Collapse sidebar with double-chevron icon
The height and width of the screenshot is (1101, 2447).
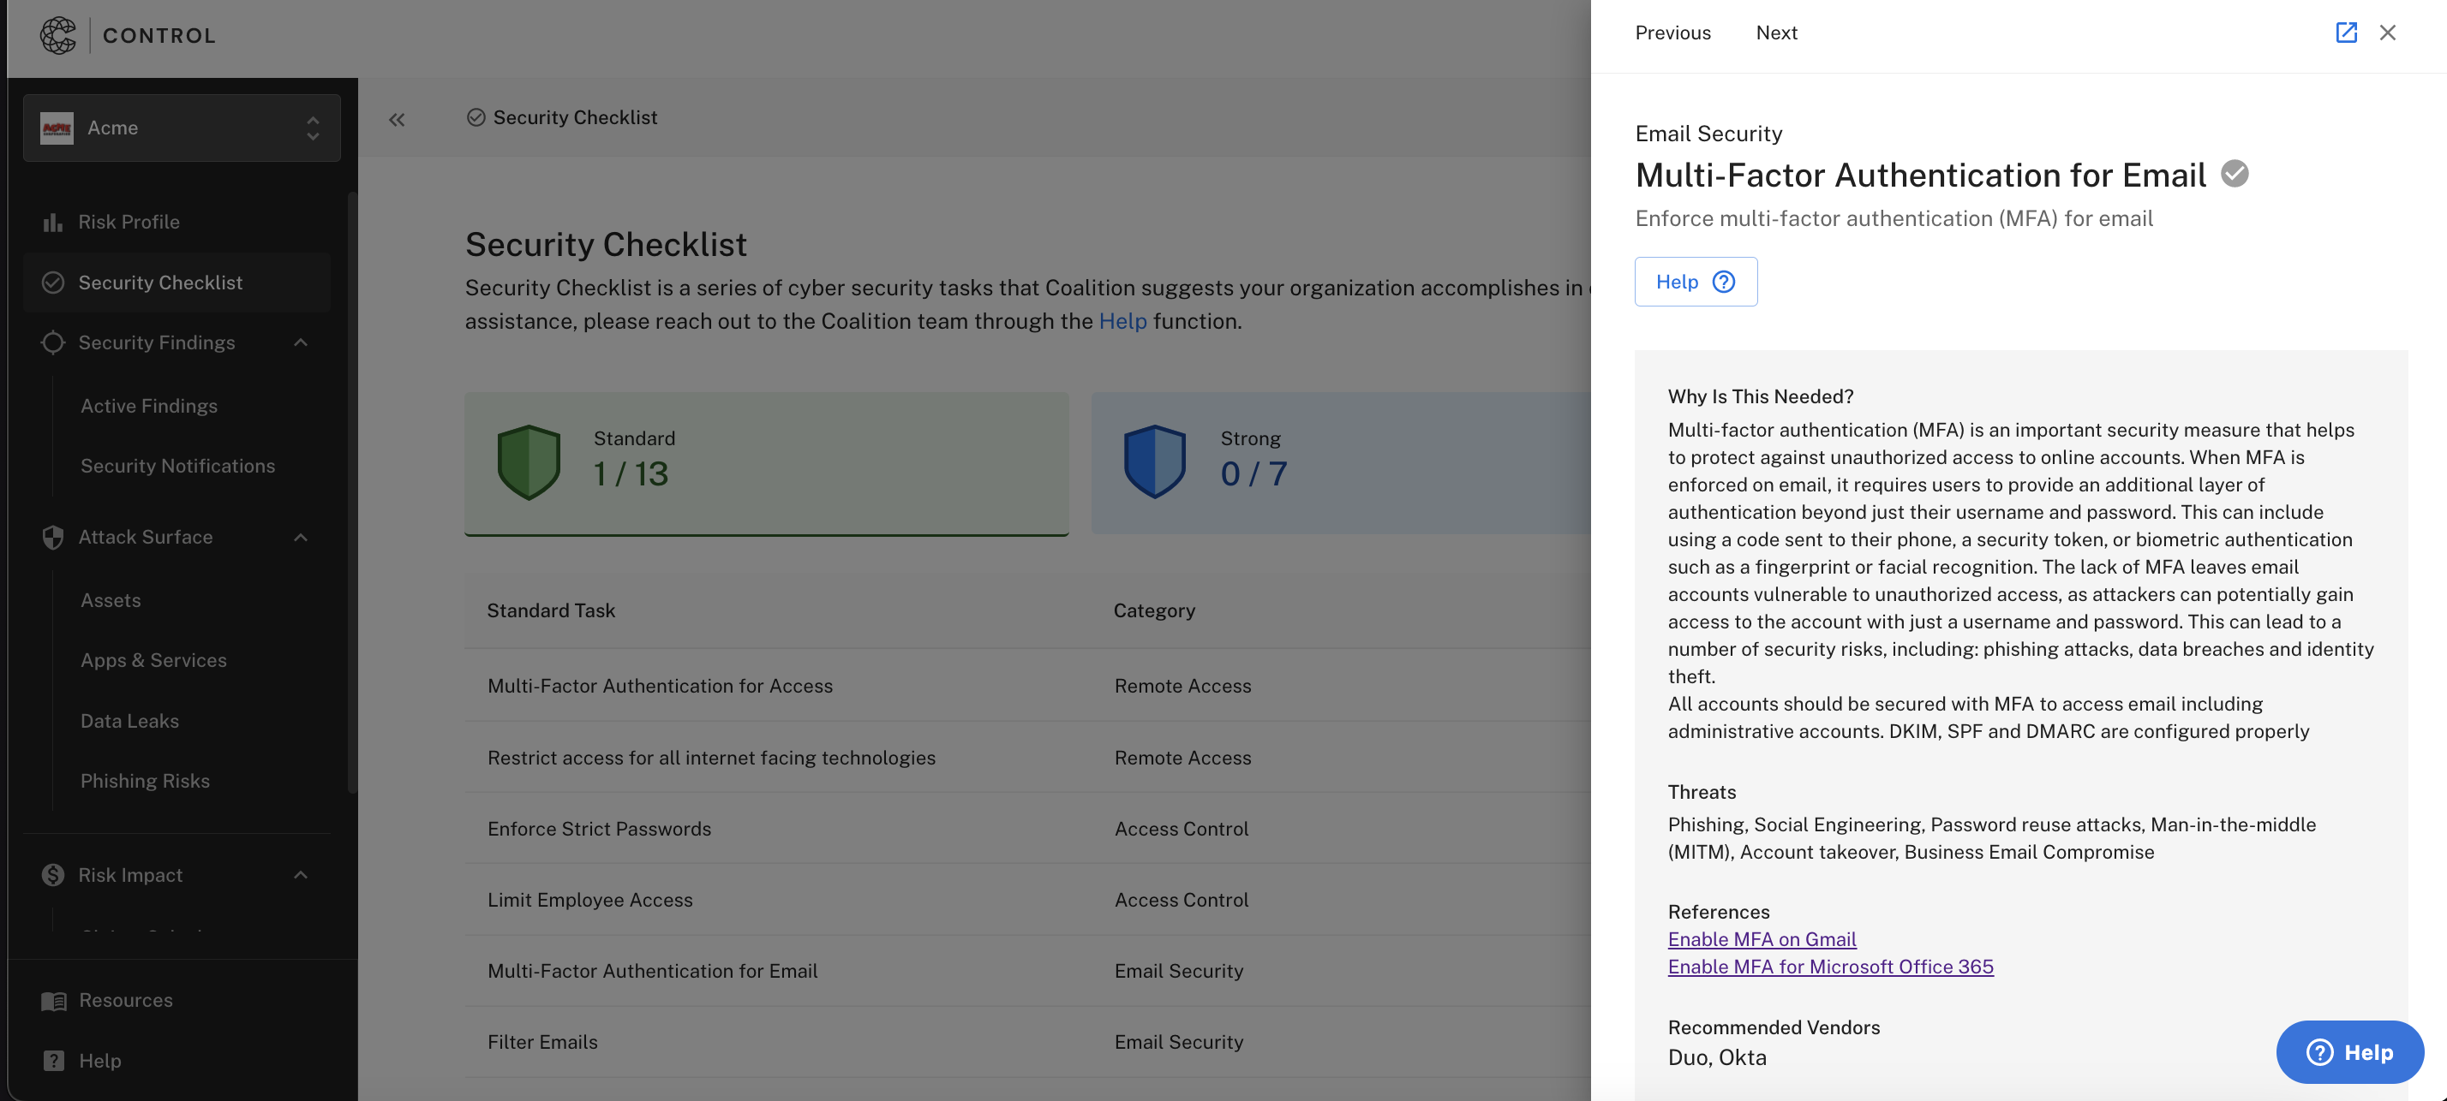click(397, 120)
